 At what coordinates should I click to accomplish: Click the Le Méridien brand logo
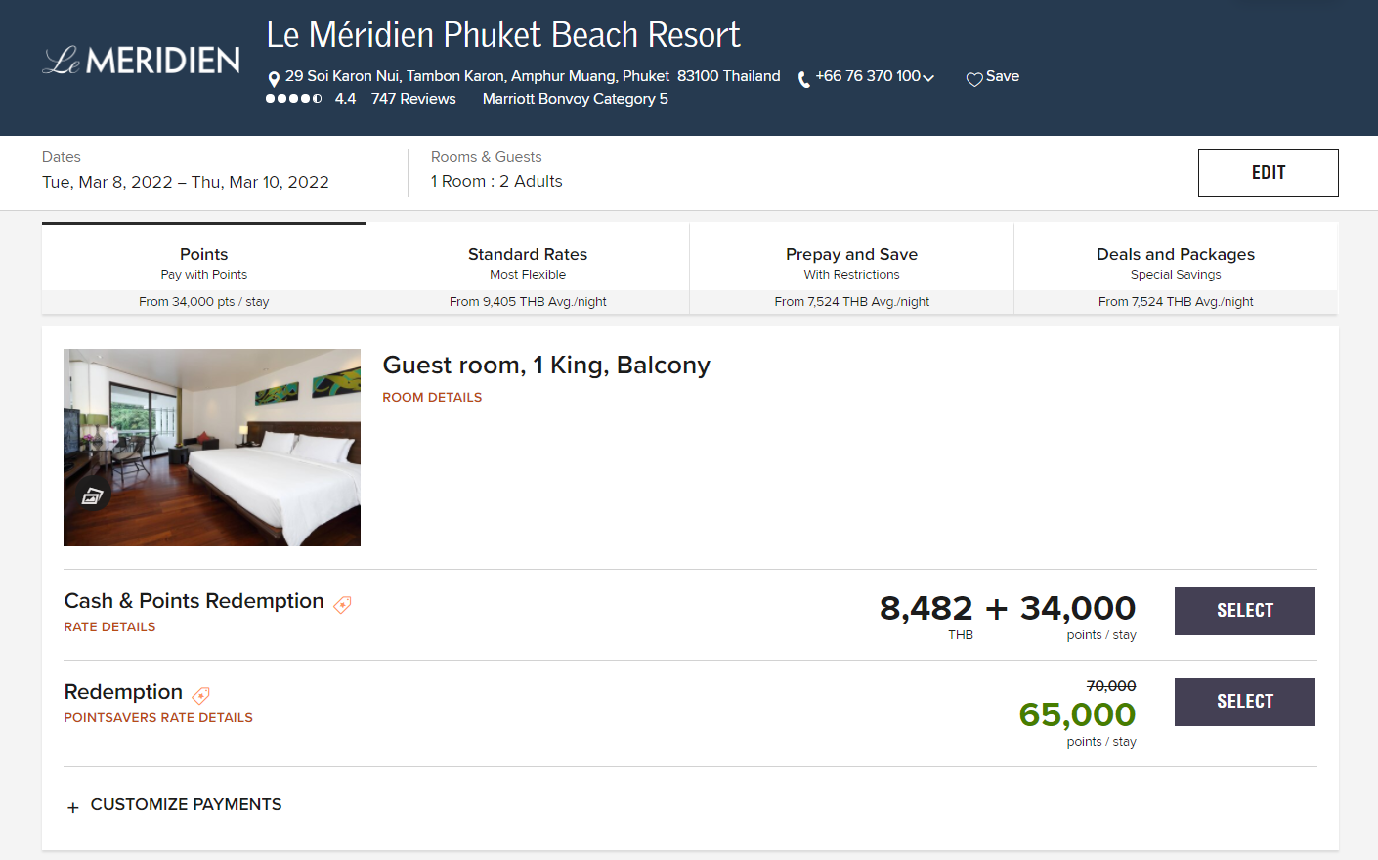pyautogui.click(x=140, y=61)
